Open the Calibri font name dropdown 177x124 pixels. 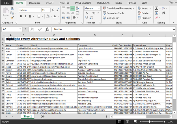pos(40,10)
